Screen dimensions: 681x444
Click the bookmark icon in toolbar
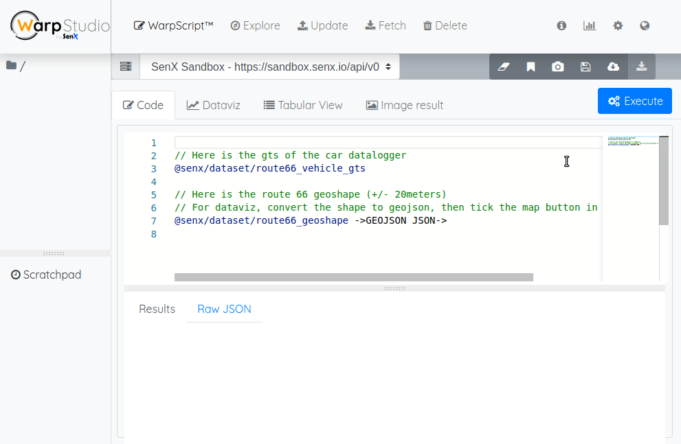(531, 67)
